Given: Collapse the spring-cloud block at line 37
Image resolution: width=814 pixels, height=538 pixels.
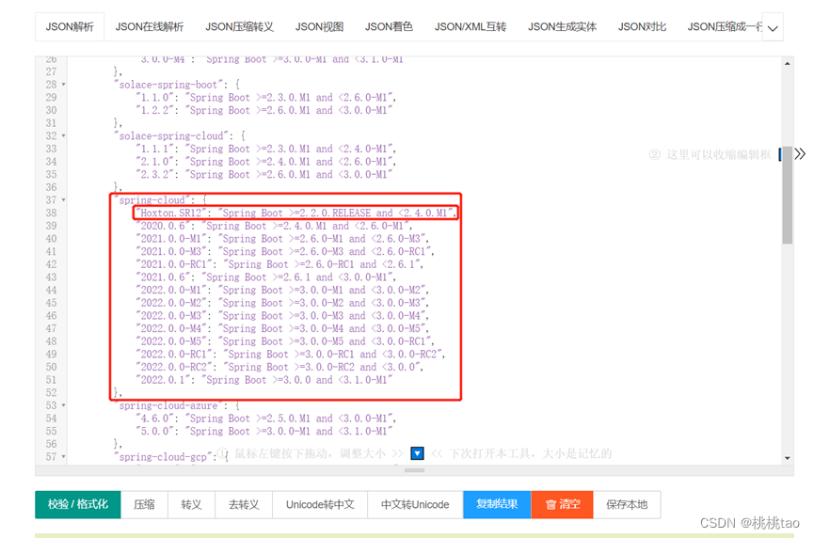Looking at the screenshot, I should [x=64, y=200].
